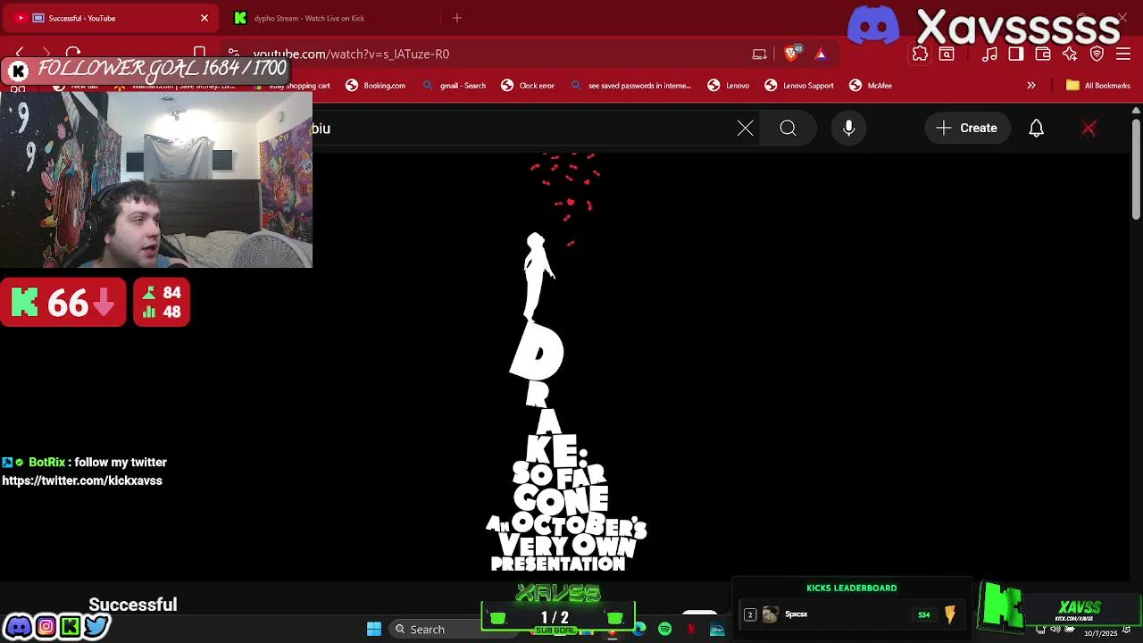Close the Successful - YouTube tab

click(x=204, y=18)
